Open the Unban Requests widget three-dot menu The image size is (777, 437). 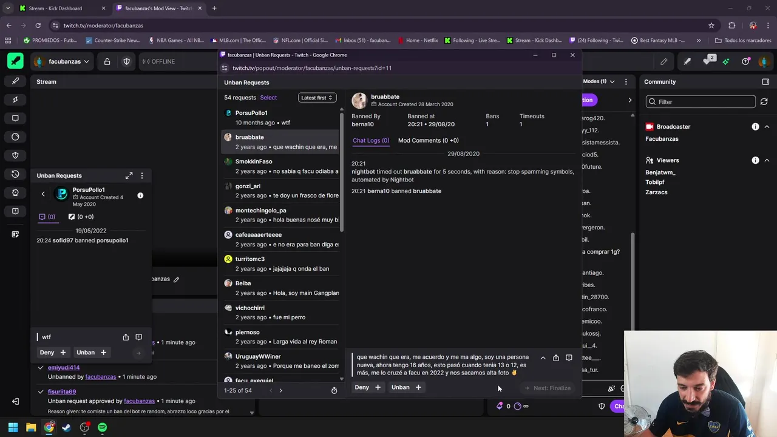point(142,175)
